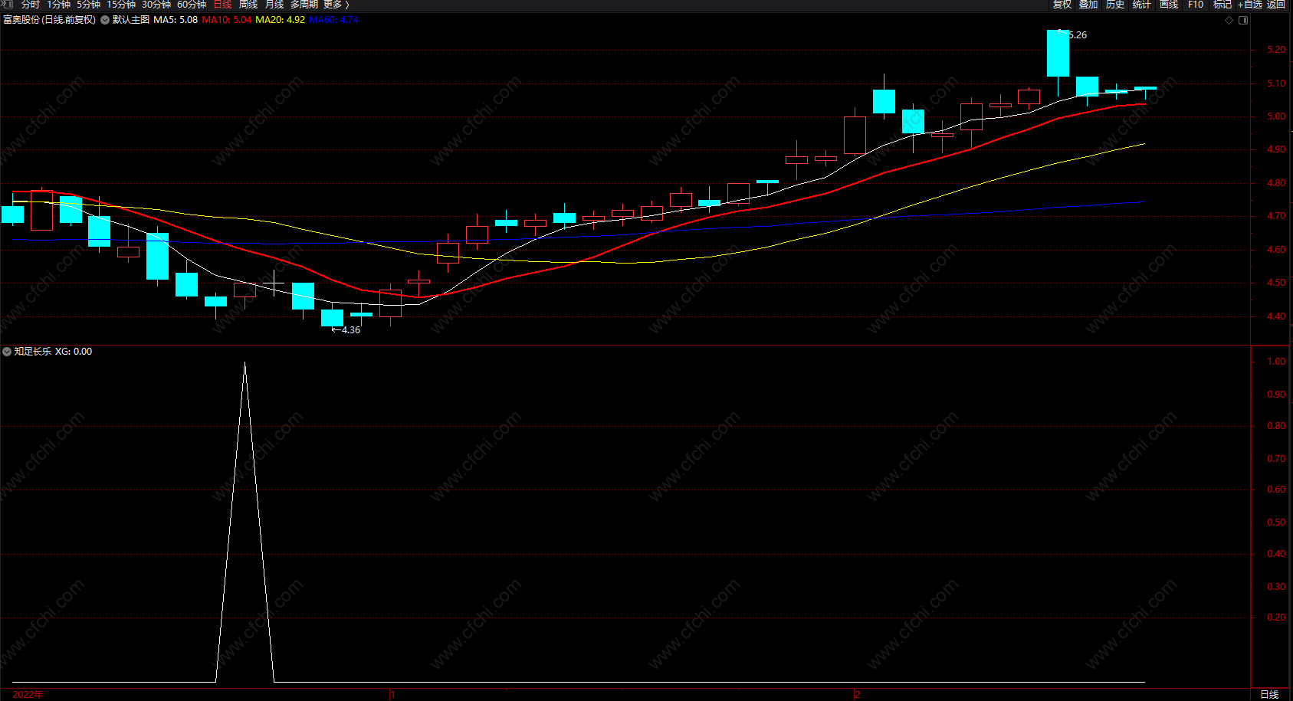Open F10 company information

click(1196, 5)
